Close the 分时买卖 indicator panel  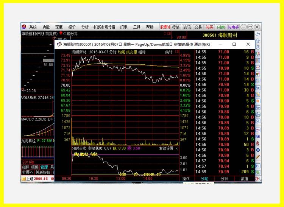(x=177, y=149)
